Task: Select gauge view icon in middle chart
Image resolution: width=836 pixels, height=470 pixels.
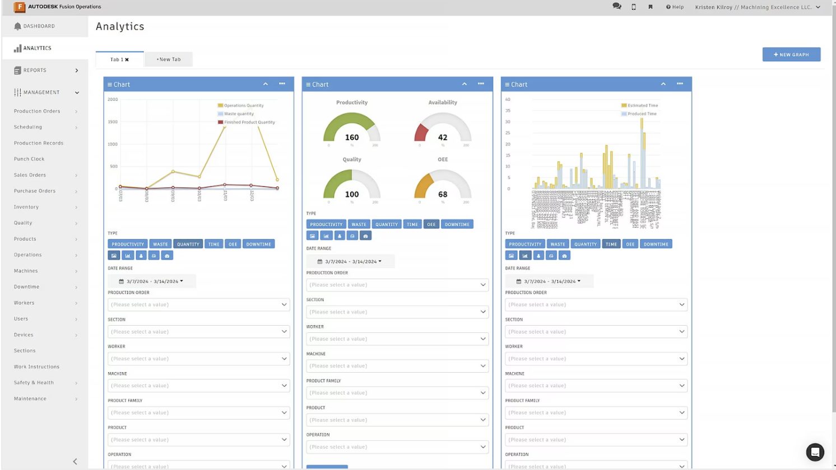Action: (x=365, y=236)
